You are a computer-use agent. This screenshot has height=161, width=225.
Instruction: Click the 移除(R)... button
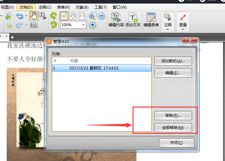[173, 116]
